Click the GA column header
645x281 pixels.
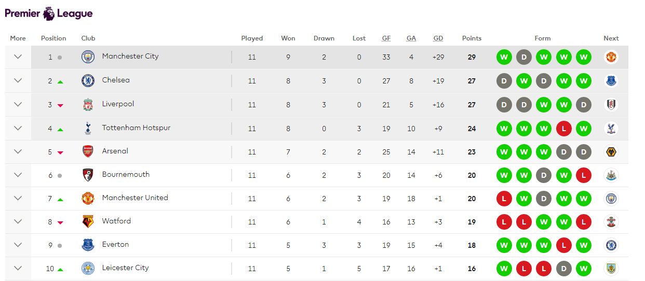[x=411, y=38]
